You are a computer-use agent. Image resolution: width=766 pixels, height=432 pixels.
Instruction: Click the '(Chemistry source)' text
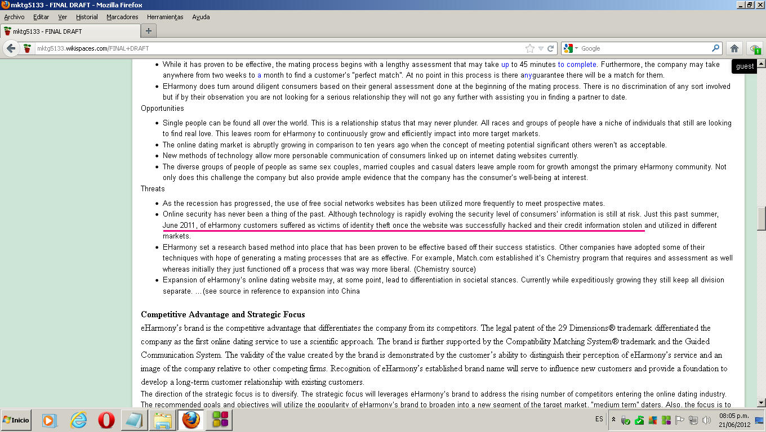click(x=444, y=269)
